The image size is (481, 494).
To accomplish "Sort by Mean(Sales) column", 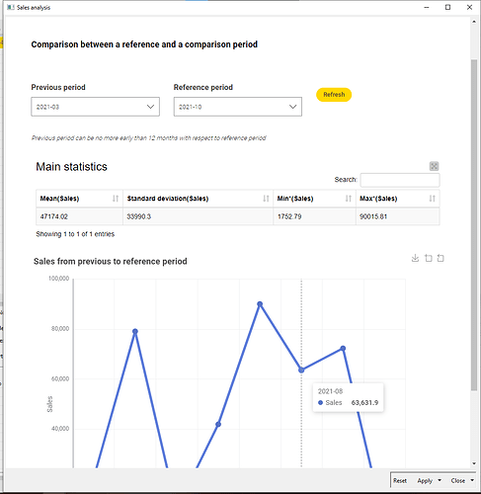I will click(x=79, y=199).
